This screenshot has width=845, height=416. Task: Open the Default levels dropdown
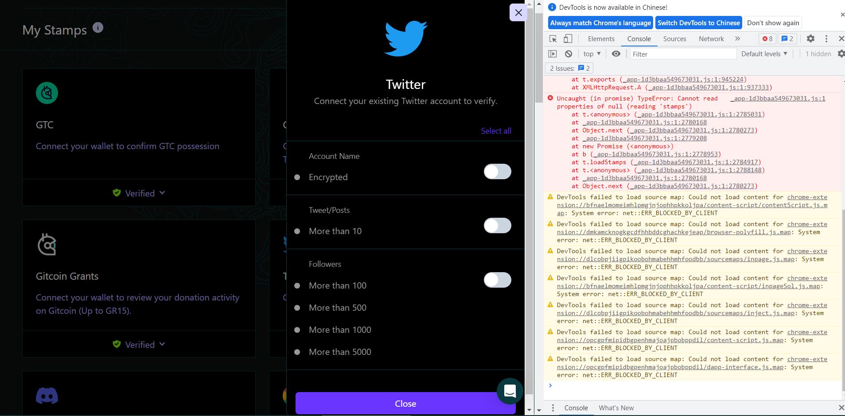(763, 54)
